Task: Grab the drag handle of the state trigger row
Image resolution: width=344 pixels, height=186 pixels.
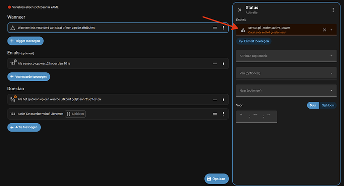Action: pyautogui.click(x=215, y=28)
